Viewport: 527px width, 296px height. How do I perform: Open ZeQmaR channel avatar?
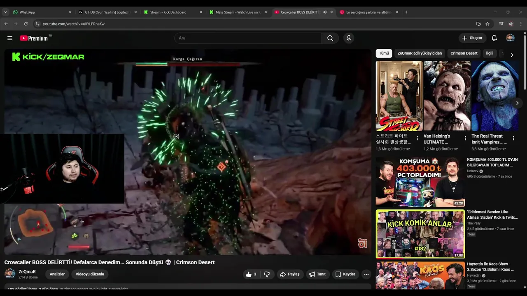[10, 274]
